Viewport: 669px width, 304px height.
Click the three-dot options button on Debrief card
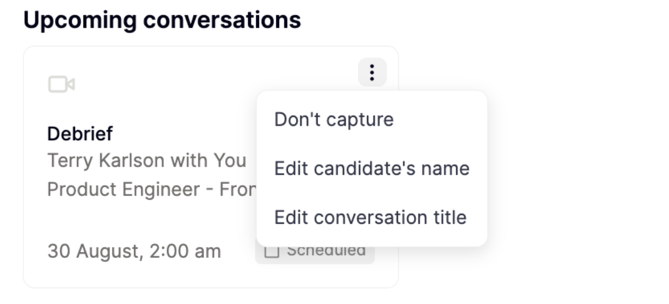[x=372, y=72]
